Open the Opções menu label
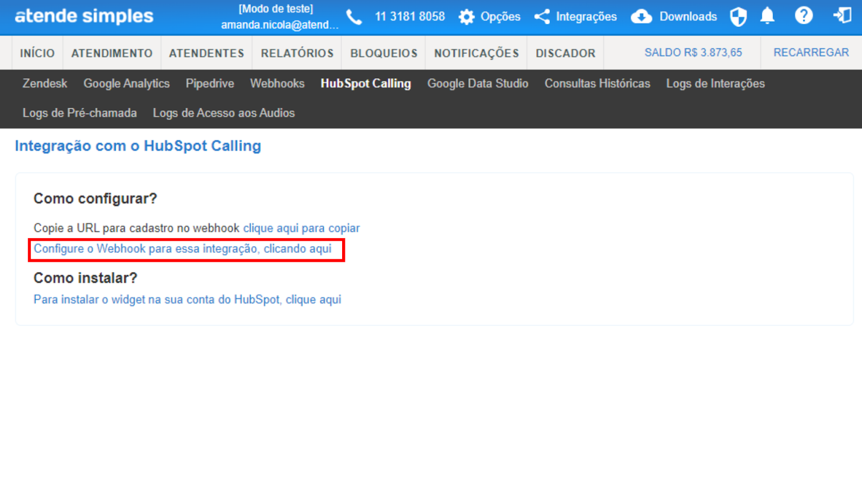The height and width of the screenshot is (485, 862). 500,17
